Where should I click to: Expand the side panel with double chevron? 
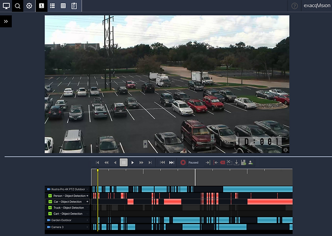click(6, 21)
